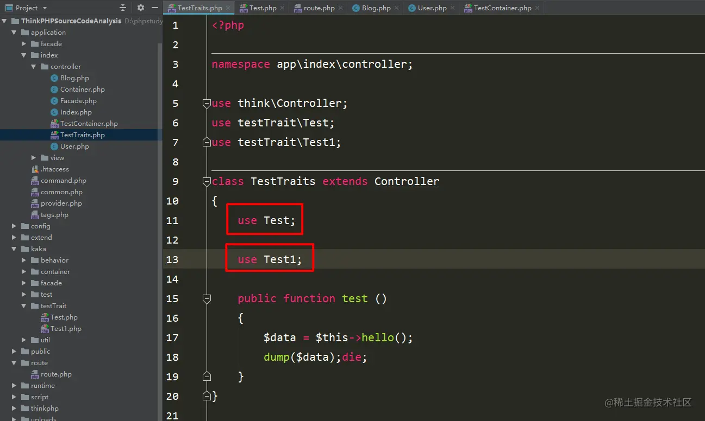Viewport: 705px width, 421px height.
Task: Expand the facade folder under application
Action: click(x=24, y=44)
